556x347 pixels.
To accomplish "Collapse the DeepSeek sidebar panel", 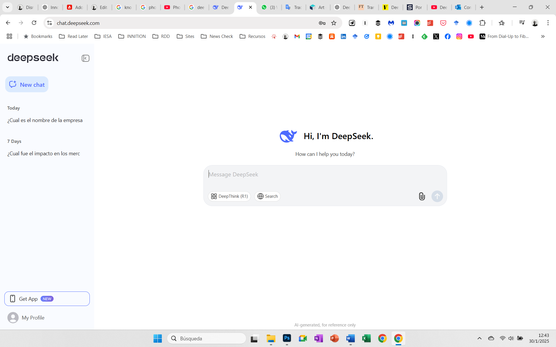I will pos(85,58).
